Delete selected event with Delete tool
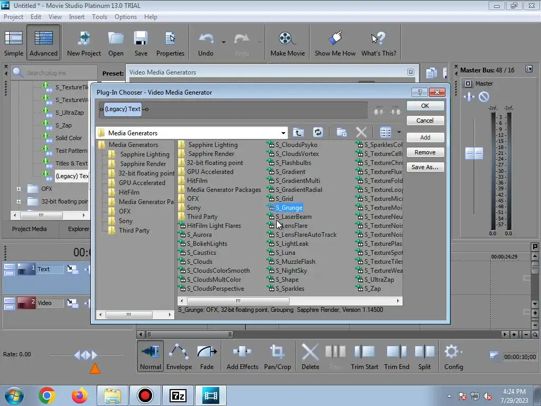 (310, 356)
